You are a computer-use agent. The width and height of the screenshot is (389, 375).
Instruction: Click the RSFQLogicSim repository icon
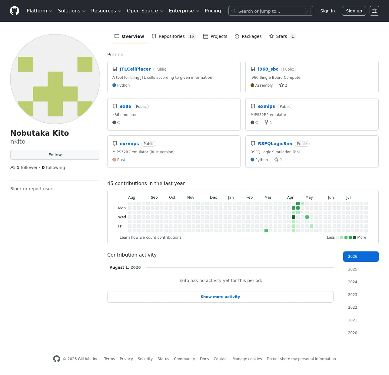tap(253, 144)
